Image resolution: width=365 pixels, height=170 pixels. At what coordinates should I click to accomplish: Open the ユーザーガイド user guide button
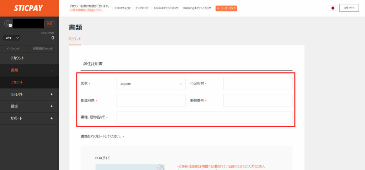(x=226, y=8)
